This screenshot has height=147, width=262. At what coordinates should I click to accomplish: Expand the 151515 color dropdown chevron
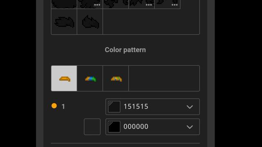(x=190, y=107)
